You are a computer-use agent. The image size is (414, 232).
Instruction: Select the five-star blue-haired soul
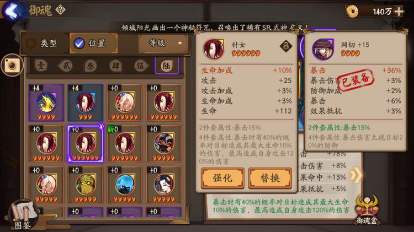point(124,185)
